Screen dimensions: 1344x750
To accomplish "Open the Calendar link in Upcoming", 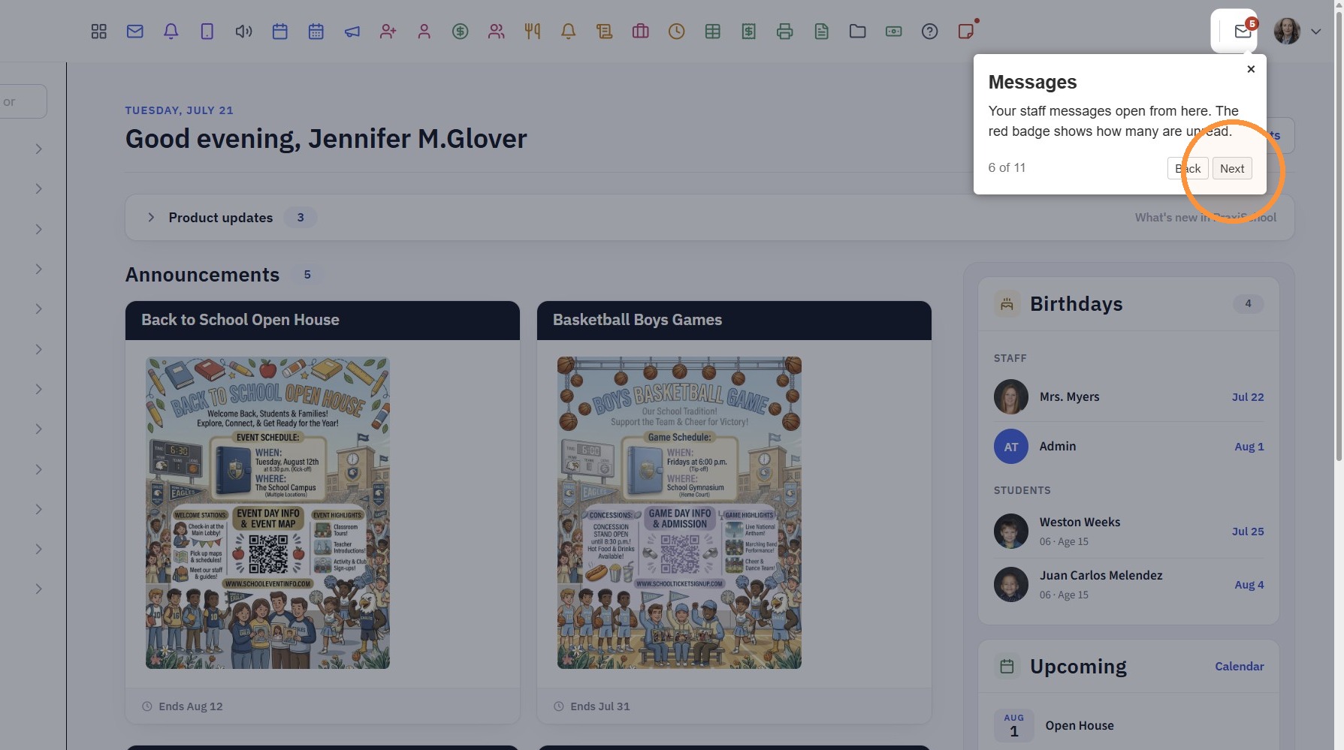I will 1240,667.
